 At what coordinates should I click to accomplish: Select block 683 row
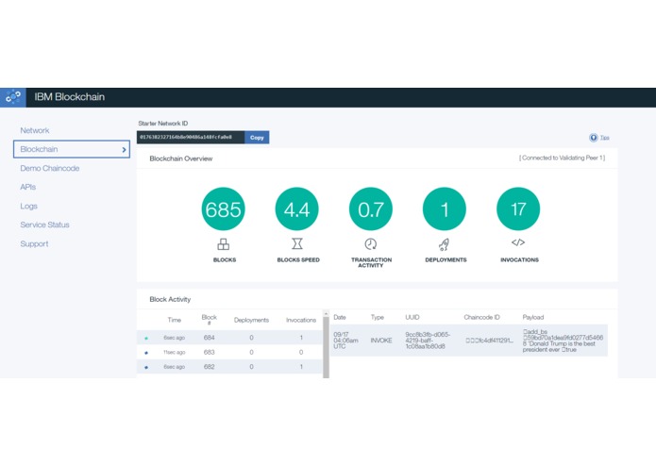click(229, 352)
